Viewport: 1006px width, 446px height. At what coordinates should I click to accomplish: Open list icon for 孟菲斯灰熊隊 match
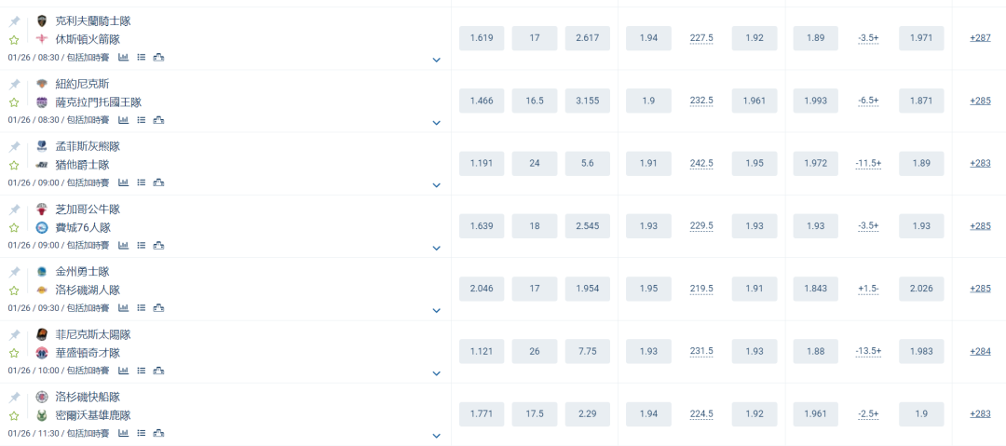point(142,182)
